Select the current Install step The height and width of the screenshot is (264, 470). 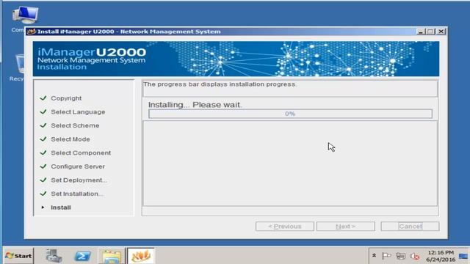coord(61,208)
